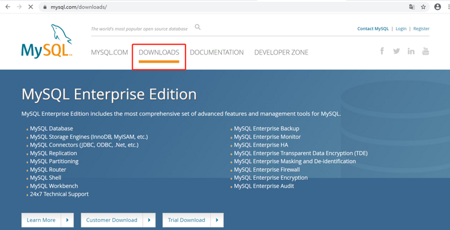450x230 pixels.
Task: Click the Trial Download arrow chevron
Action: pyautogui.click(x=217, y=220)
